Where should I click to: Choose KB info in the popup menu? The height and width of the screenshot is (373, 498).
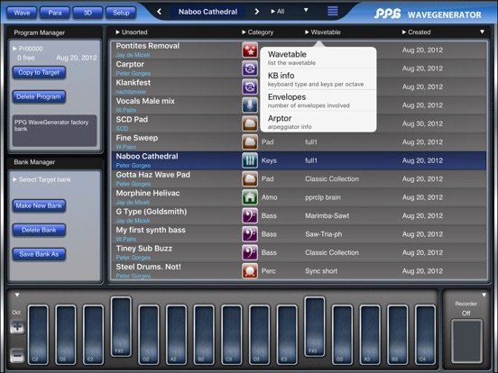[318, 79]
